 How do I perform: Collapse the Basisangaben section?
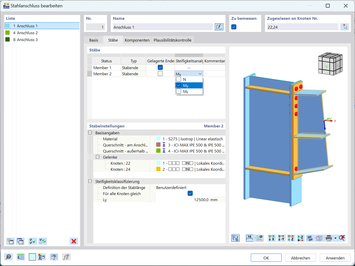pyautogui.click(x=90, y=133)
